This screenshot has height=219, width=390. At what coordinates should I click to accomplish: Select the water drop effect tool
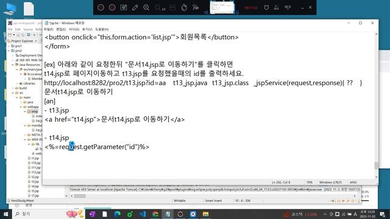tap(184, 7)
